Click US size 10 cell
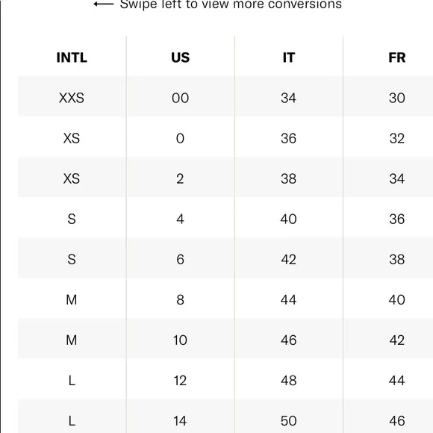Screen dimensions: 433x433 click(x=181, y=340)
